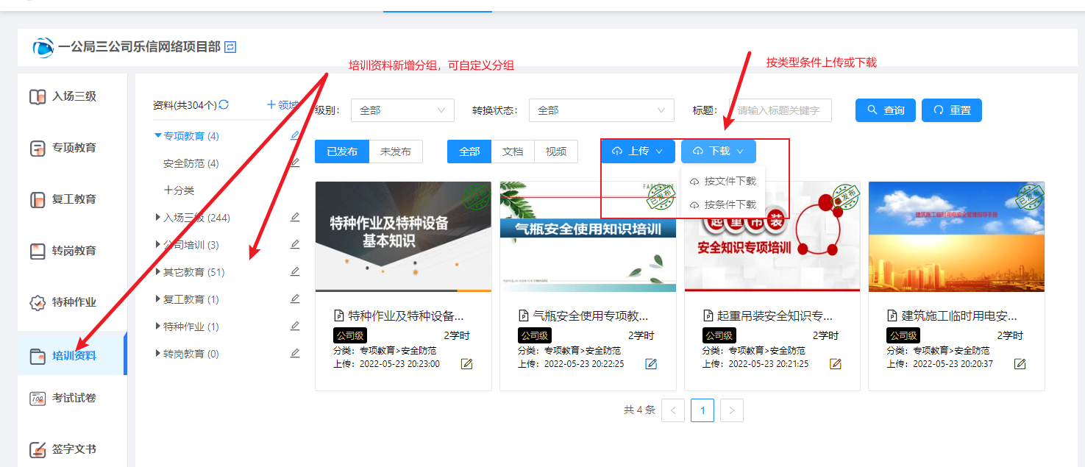
Task: Switch to 未发布 status filter
Action: click(396, 151)
